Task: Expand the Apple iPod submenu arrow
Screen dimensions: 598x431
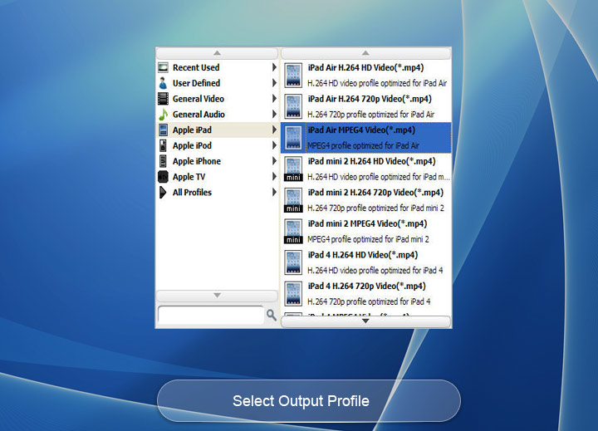Action: pyautogui.click(x=274, y=145)
